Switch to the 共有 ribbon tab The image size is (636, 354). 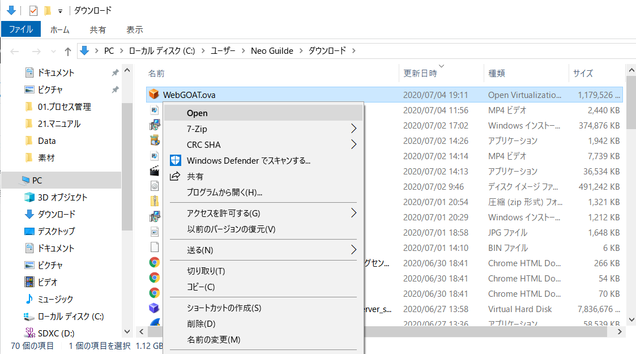point(98,29)
